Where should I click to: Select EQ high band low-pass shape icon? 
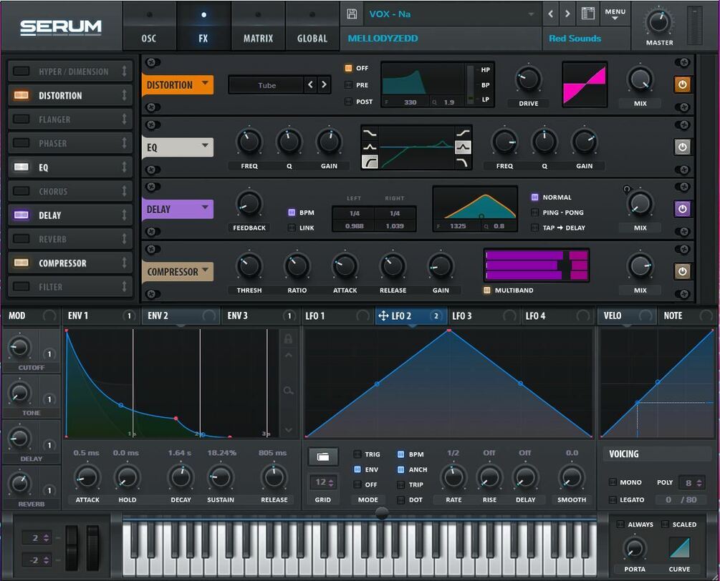click(463, 162)
